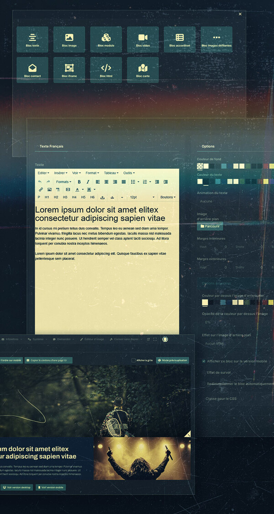Enable the 'Afficher la grille' checkbox
274x514 pixels.
(133, 360)
